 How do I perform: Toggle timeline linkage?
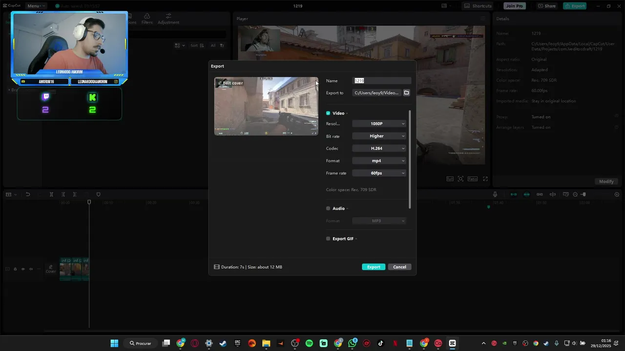(x=540, y=195)
